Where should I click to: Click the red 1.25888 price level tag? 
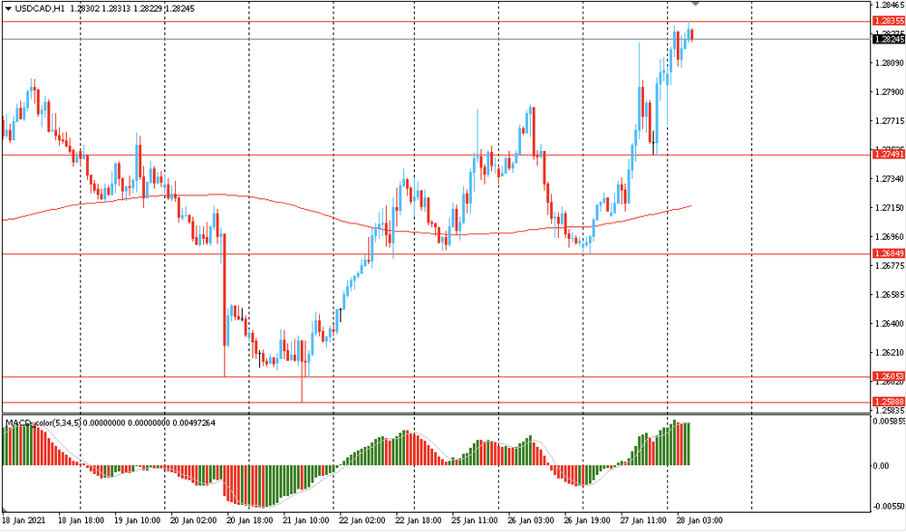[x=888, y=402]
